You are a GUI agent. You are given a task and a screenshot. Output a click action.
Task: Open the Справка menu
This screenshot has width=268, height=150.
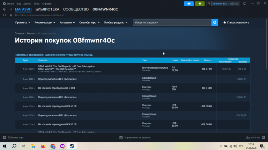[x=47, y=3]
